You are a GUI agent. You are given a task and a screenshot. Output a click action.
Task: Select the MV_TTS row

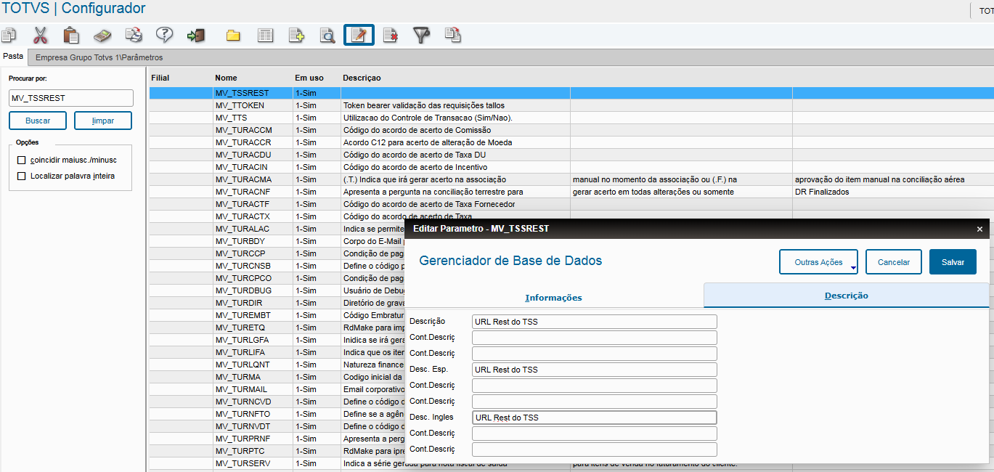[571, 118]
